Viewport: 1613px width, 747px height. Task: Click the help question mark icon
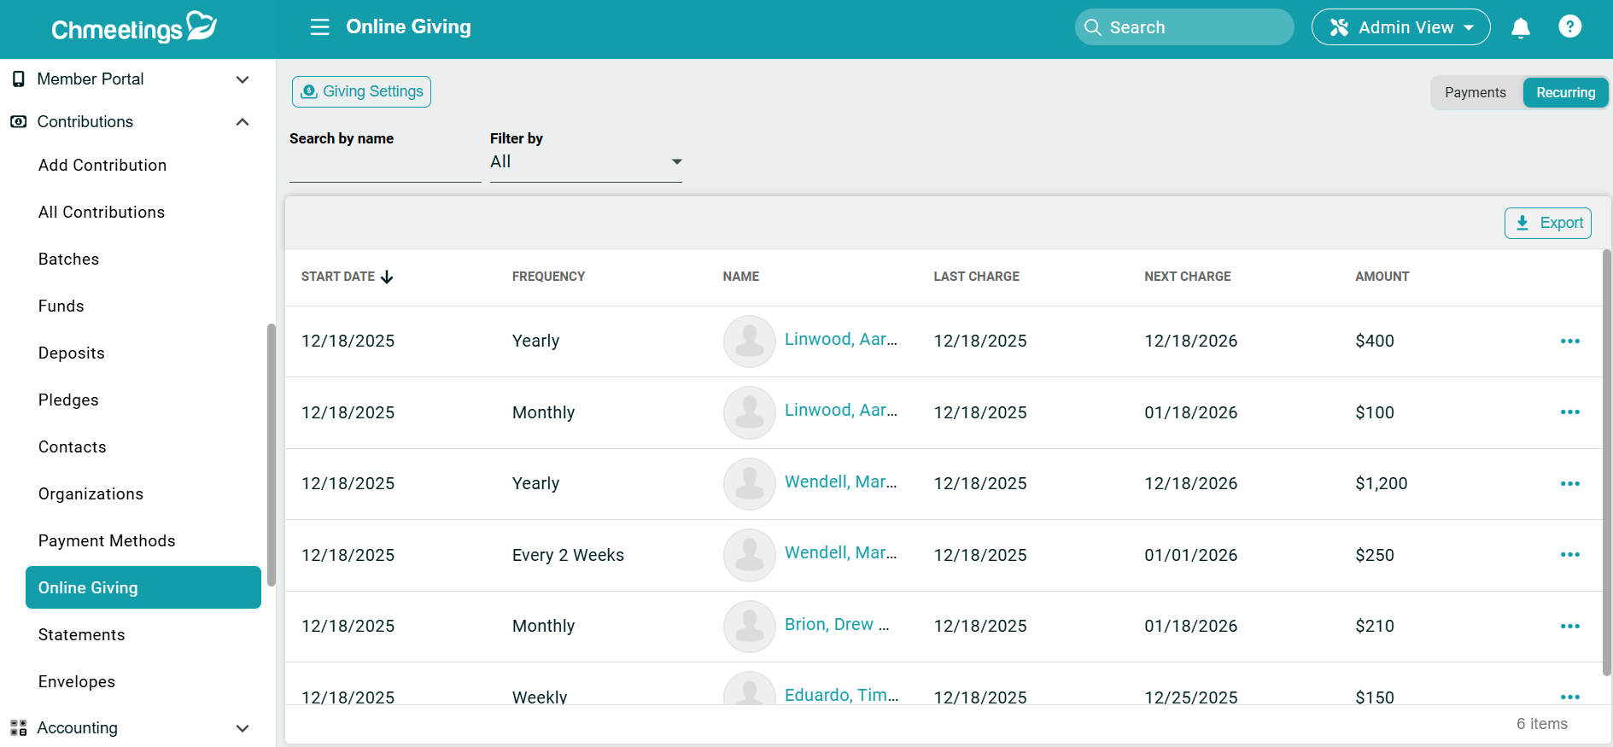[1569, 27]
